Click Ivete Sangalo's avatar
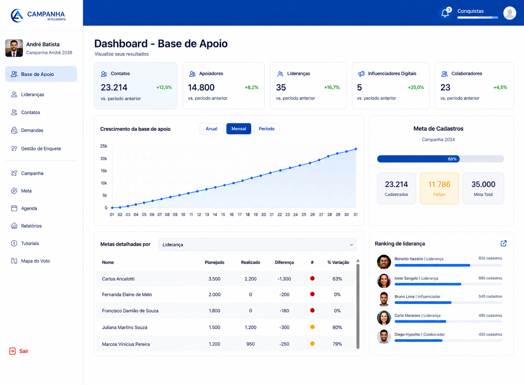Image resolution: width=524 pixels, height=385 pixels. point(384,281)
